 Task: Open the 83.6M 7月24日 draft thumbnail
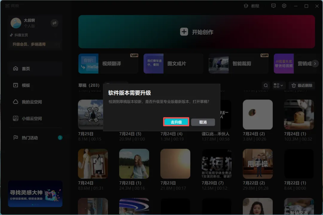(x=93, y=164)
